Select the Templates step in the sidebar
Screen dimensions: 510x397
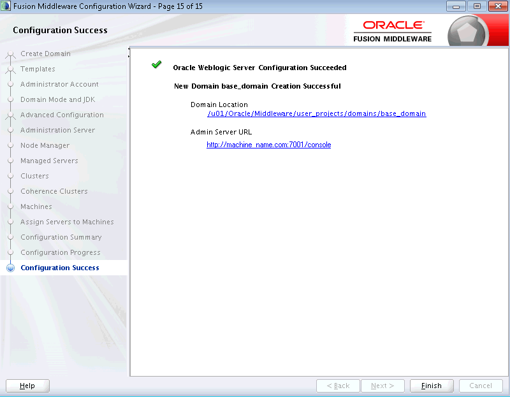coord(38,69)
